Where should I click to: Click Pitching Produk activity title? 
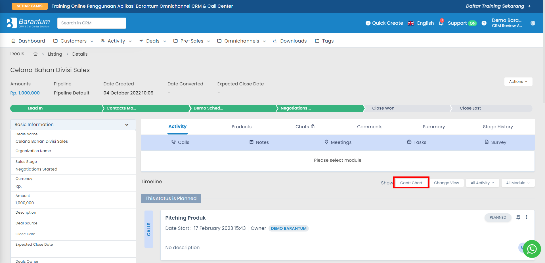[185, 218]
